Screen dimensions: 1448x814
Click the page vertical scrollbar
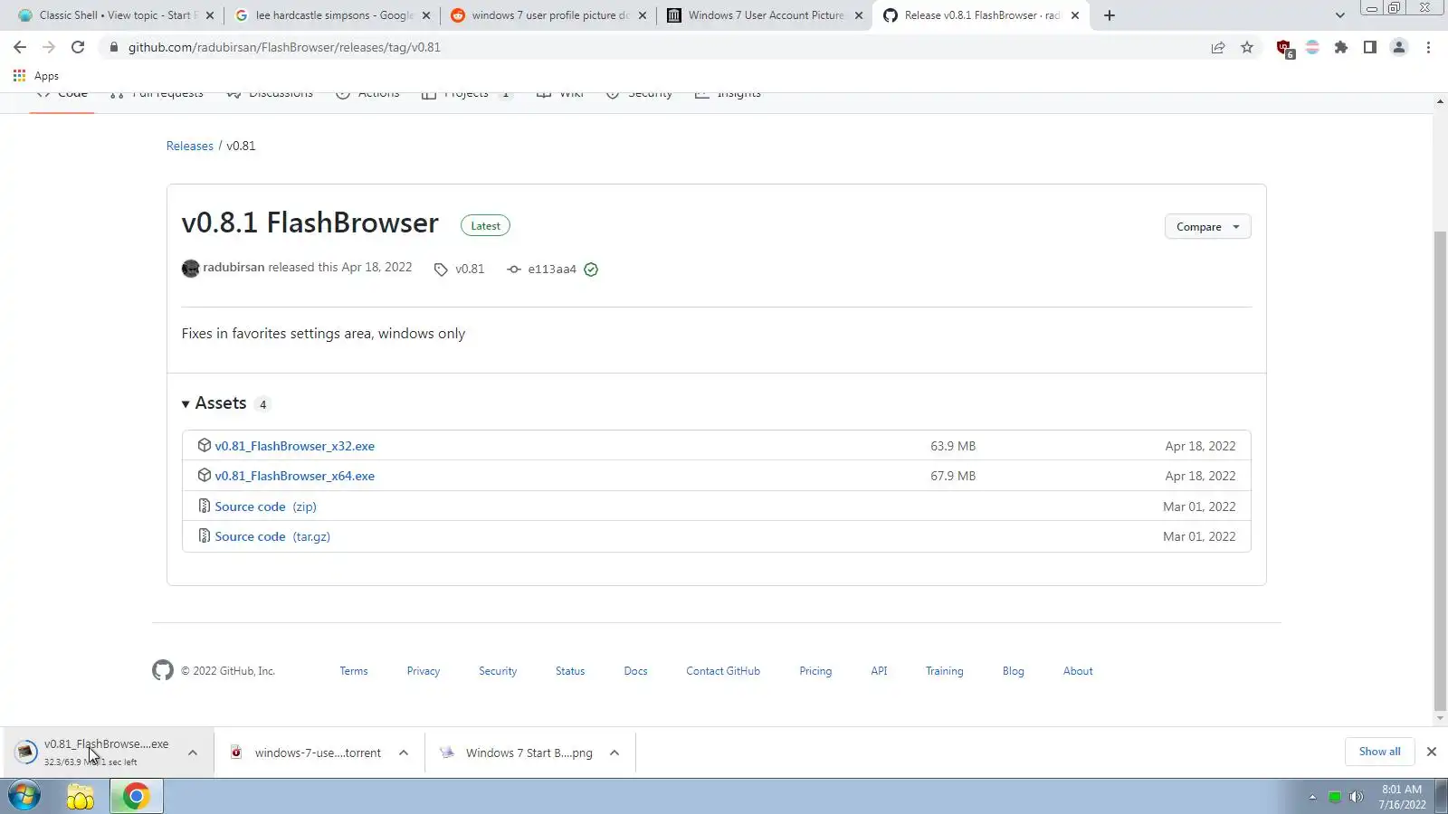(1440, 470)
